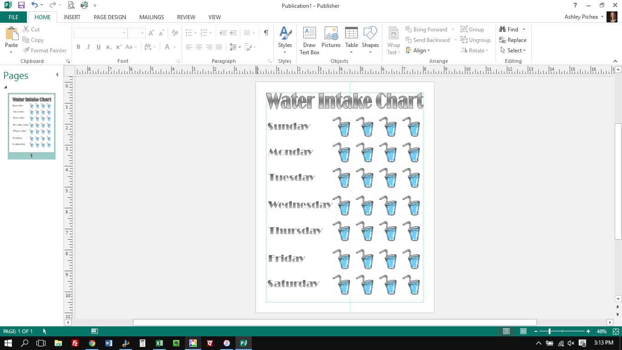Switch to the MAILINGS tab
622x350 pixels.
[152, 17]
